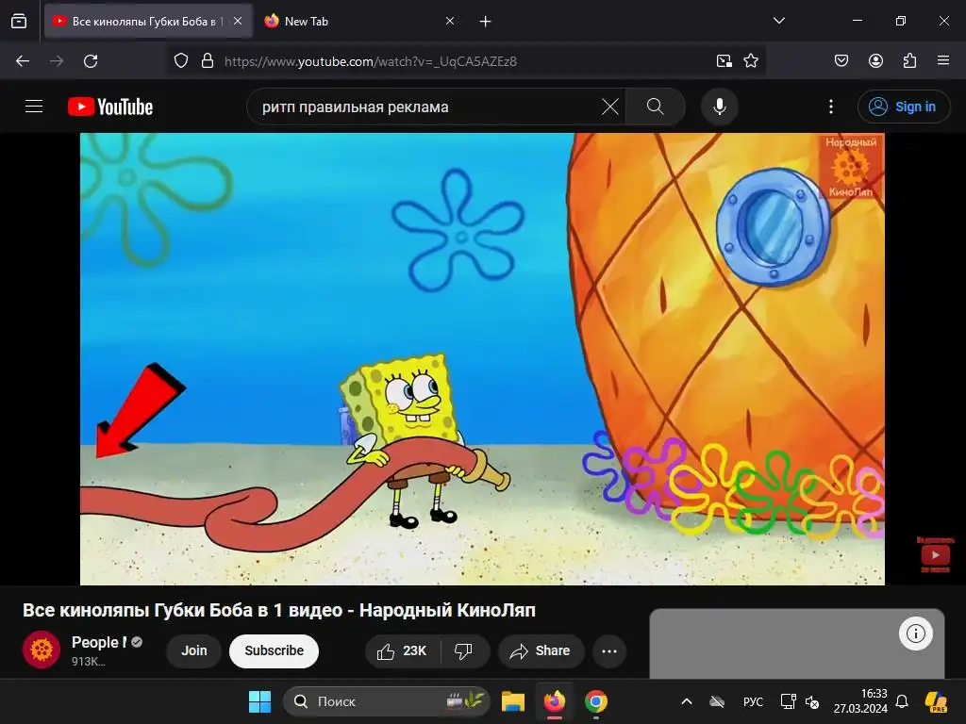Image resolution: width=966 pixels, height=724 pixels.
Task: Switch to Firefox in the taskbar
Action: 555,701
